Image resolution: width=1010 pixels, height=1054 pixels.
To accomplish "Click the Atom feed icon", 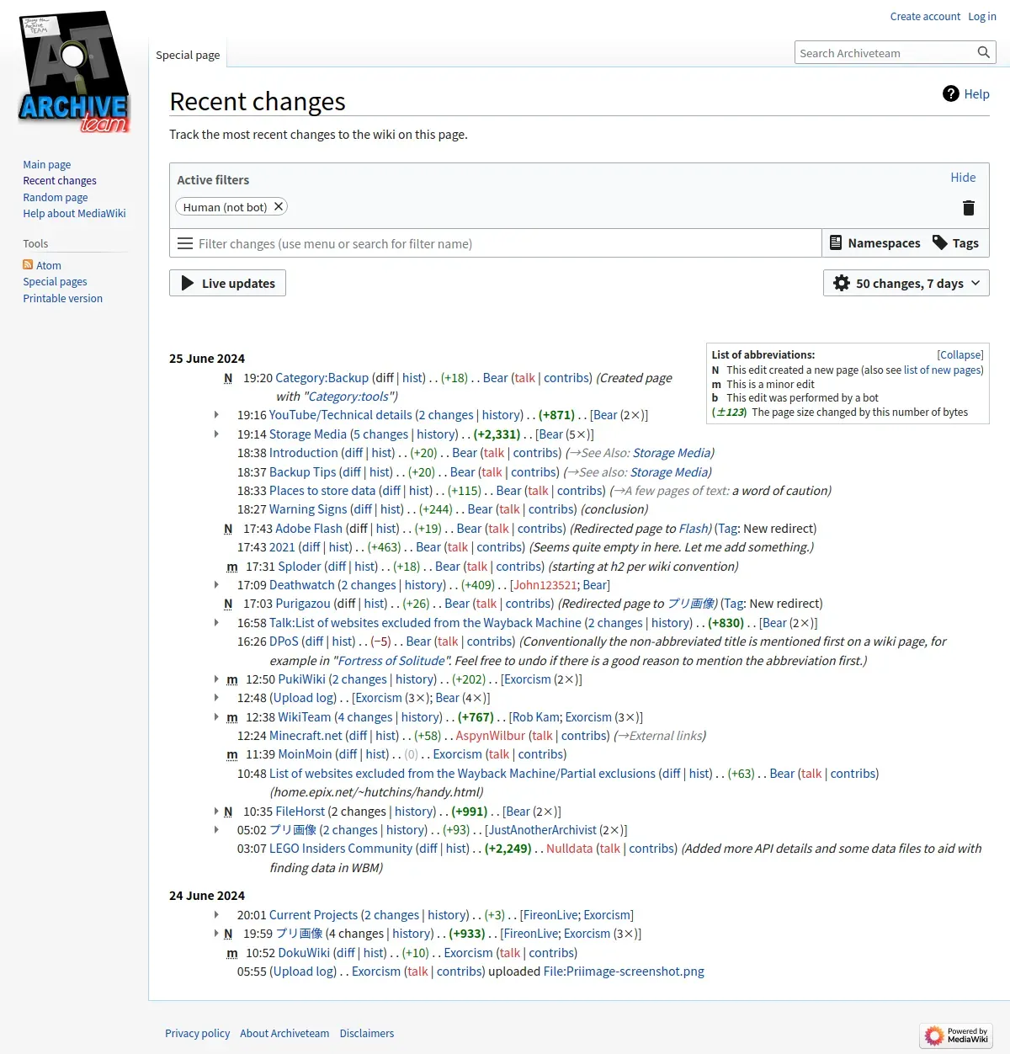I will coord(28,265).
